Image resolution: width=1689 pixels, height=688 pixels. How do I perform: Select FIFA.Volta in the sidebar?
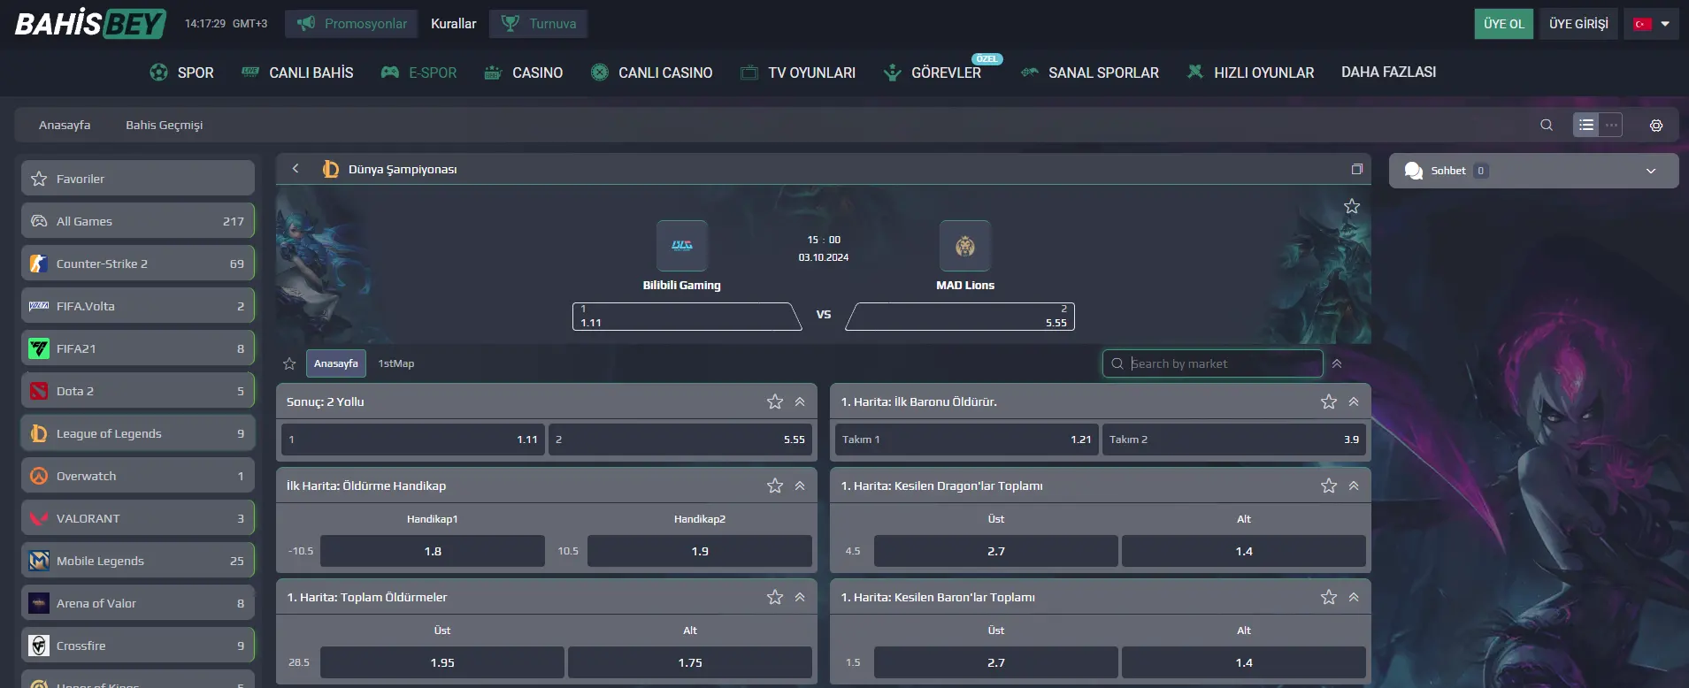138,305
